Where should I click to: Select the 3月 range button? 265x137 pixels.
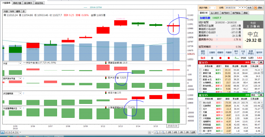[169, 132]
